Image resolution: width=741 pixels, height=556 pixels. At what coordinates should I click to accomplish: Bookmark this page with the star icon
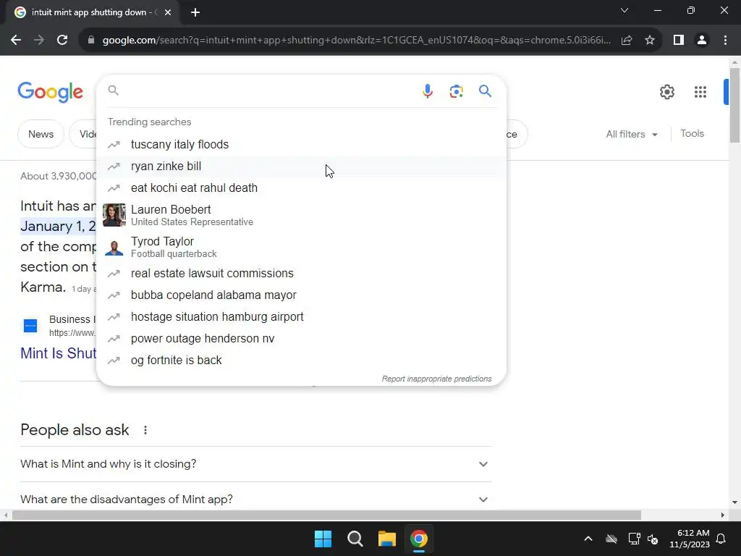click(650, 41)
